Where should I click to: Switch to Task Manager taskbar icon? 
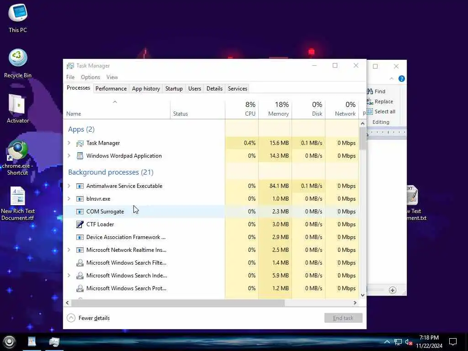point(54,342)
